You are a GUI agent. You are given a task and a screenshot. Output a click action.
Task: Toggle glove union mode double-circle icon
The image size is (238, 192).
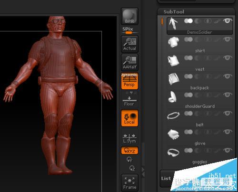(188, 132)
